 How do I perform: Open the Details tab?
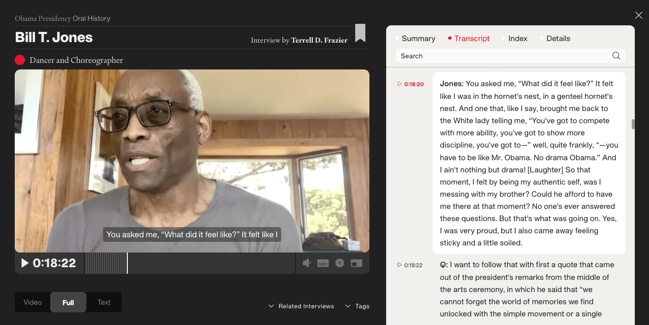558,38
